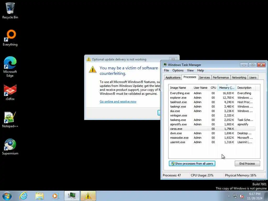Viewport: 268px width, 201px height.
Task: Select the taskmgr.exe process row
Action: point(212,107)
